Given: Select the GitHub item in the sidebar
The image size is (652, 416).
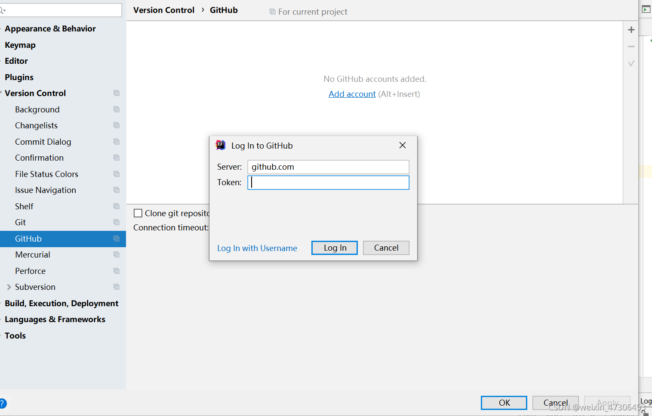Looking at the screenshot, I should coord(63,239).
